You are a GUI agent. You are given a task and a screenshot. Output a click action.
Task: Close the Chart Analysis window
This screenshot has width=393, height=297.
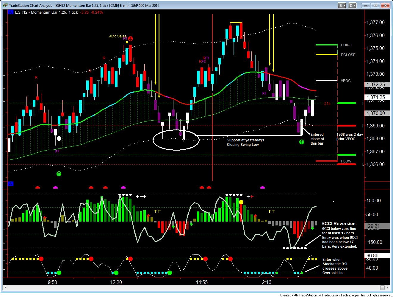tap(385, 5)
